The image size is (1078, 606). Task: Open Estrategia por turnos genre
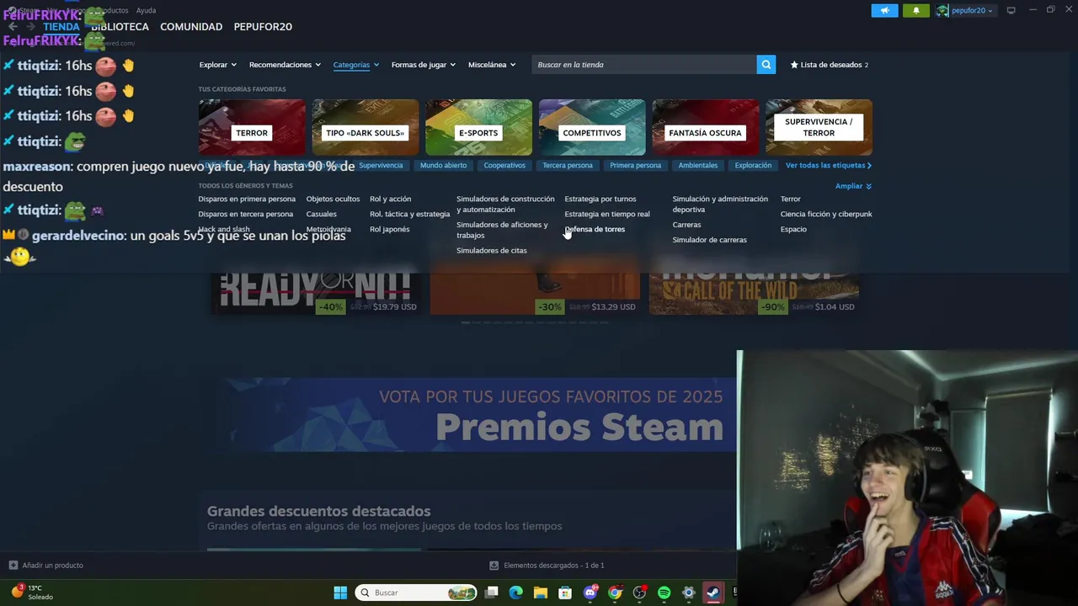click(x=600, y=199)
